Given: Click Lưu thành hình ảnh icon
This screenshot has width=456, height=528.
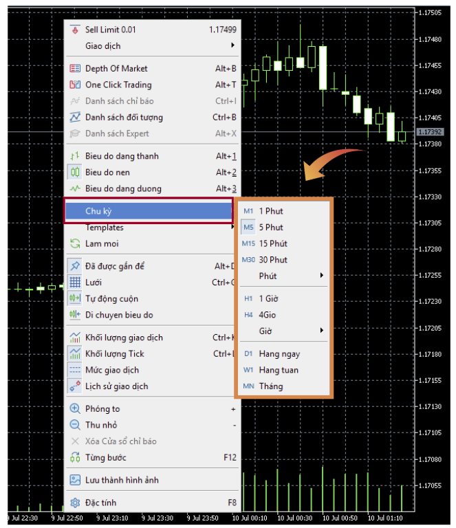Looking at the screenshot, I should point(75,480).
